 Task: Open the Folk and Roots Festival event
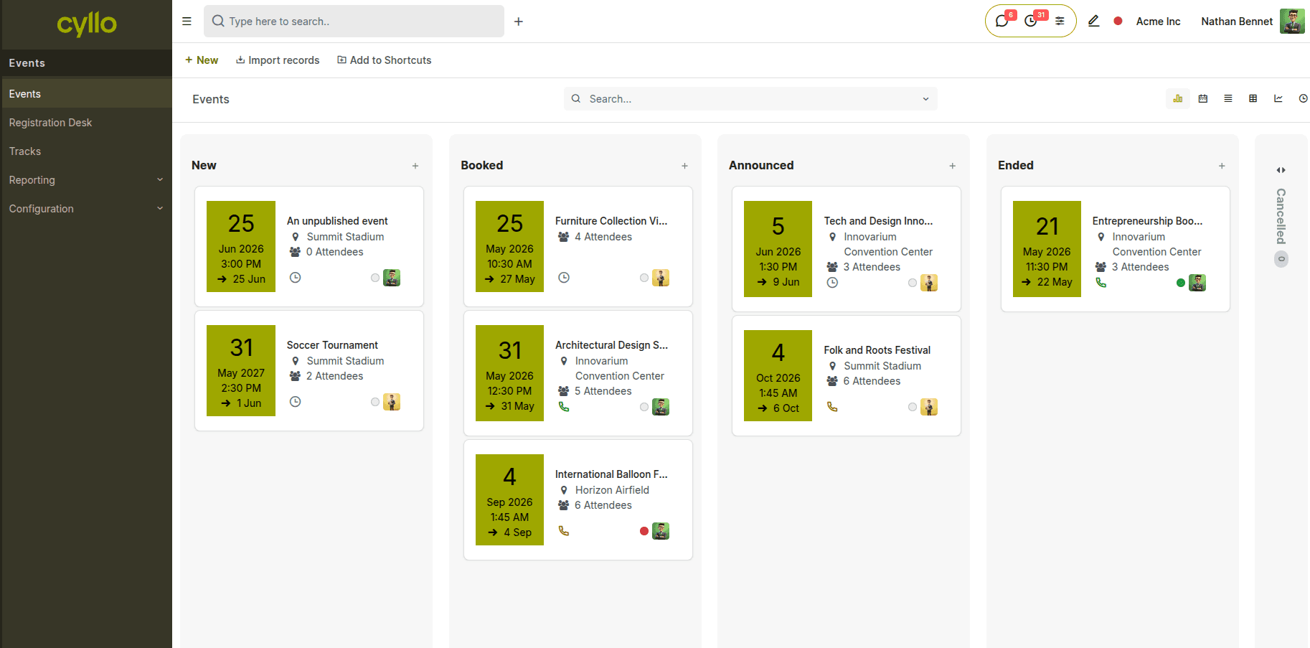(877, 350)
